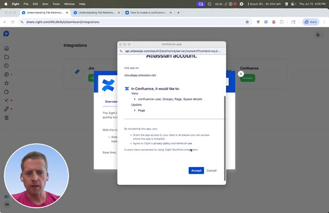
Task: Open the Chrome three-dot menu
Action: click(324, 22)
